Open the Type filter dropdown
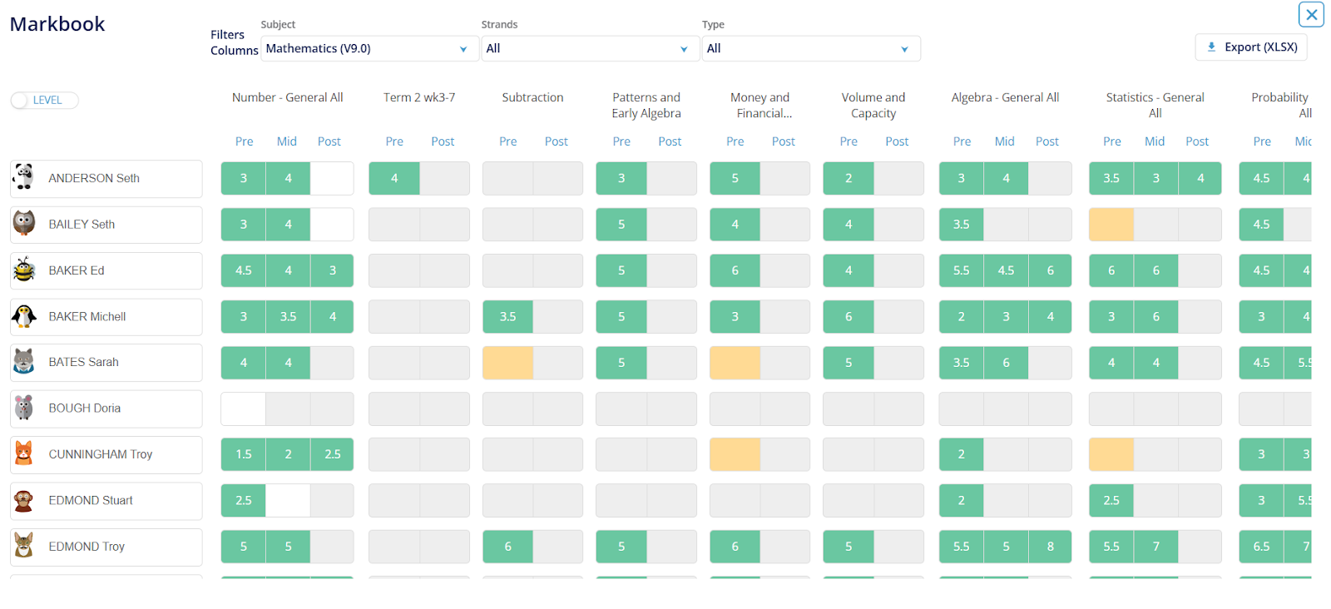Image resolution: width=1331 pixels, height=609 pixels. click(810, 48)
